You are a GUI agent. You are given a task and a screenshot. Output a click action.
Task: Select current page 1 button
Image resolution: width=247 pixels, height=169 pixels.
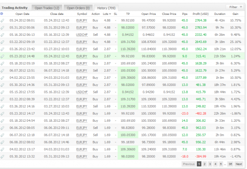(199, 164)
